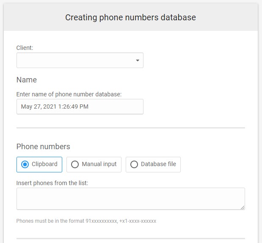This screenshot has height=243, width=262.
Task: Click the phone format hint text
Action: coord(86,221)
